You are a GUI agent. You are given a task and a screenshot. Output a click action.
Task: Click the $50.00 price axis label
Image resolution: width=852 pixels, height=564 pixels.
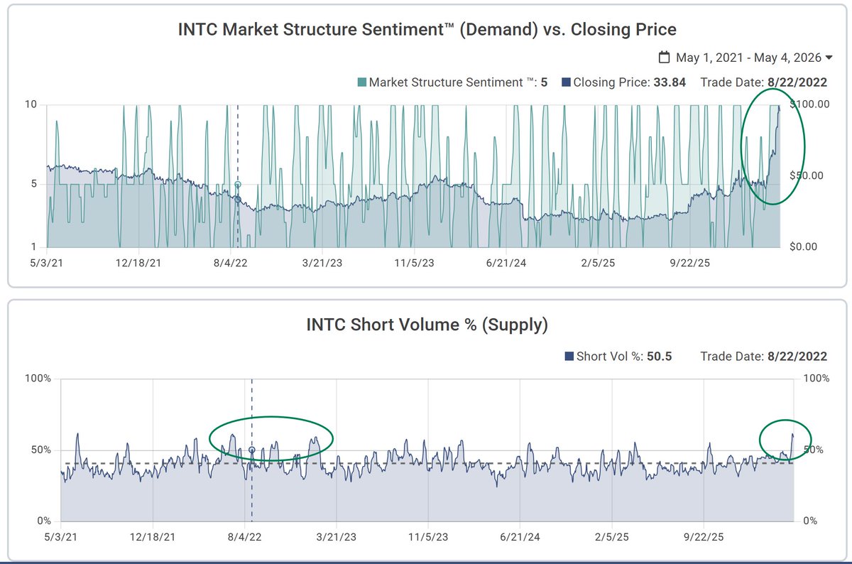[808, 175]
